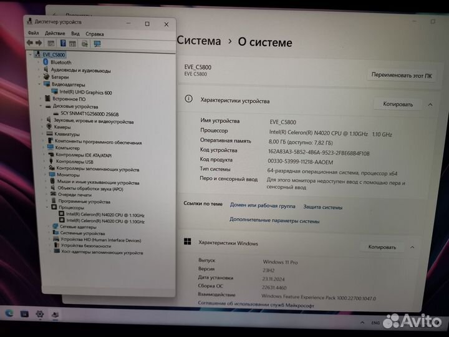
Task: Open Дополнительные параметры системы link
Action: pyautogui.click(x=274, y=221)
